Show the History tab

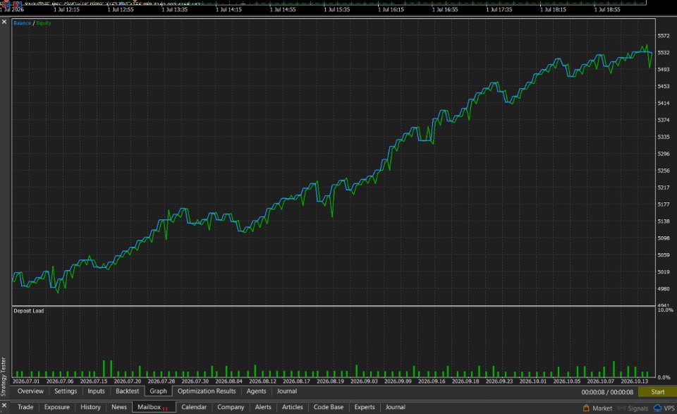pyautogui.click(x=91, y=407)
